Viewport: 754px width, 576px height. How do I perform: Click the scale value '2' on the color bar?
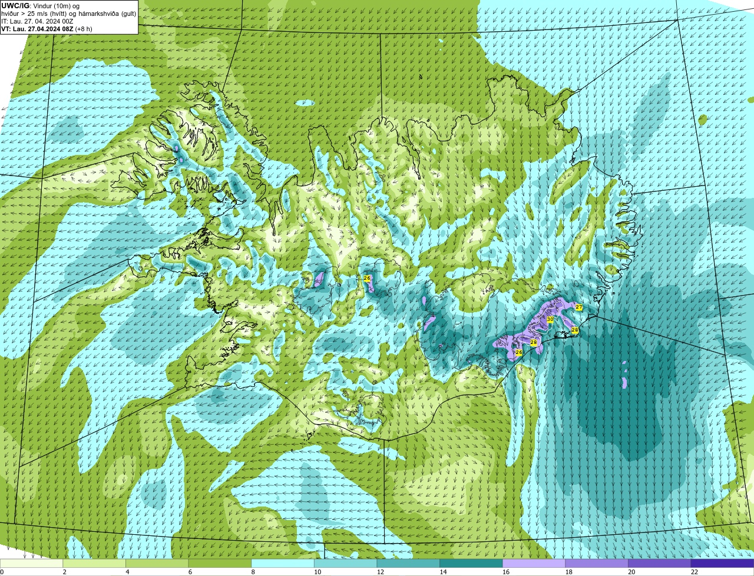click(x=64, y=572)
